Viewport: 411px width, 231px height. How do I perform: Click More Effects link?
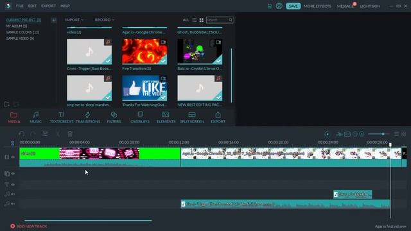pyautogui.click(x=317, y=6)
